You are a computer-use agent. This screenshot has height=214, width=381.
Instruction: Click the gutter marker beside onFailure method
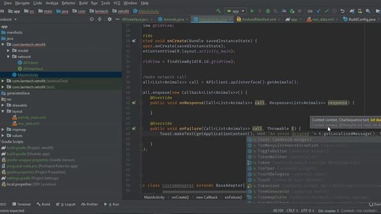[x=133, y=128]
